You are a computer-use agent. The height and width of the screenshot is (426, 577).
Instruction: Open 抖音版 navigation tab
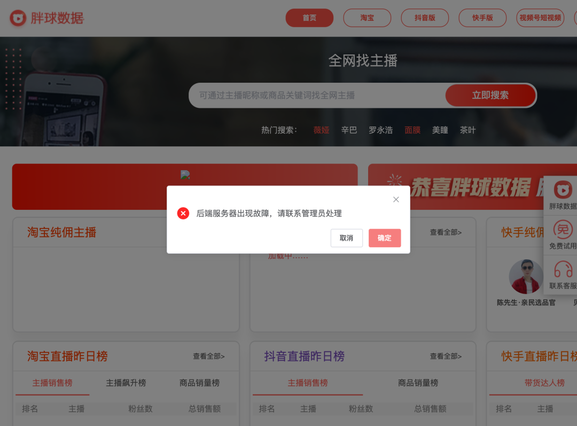tap(425, 18)
